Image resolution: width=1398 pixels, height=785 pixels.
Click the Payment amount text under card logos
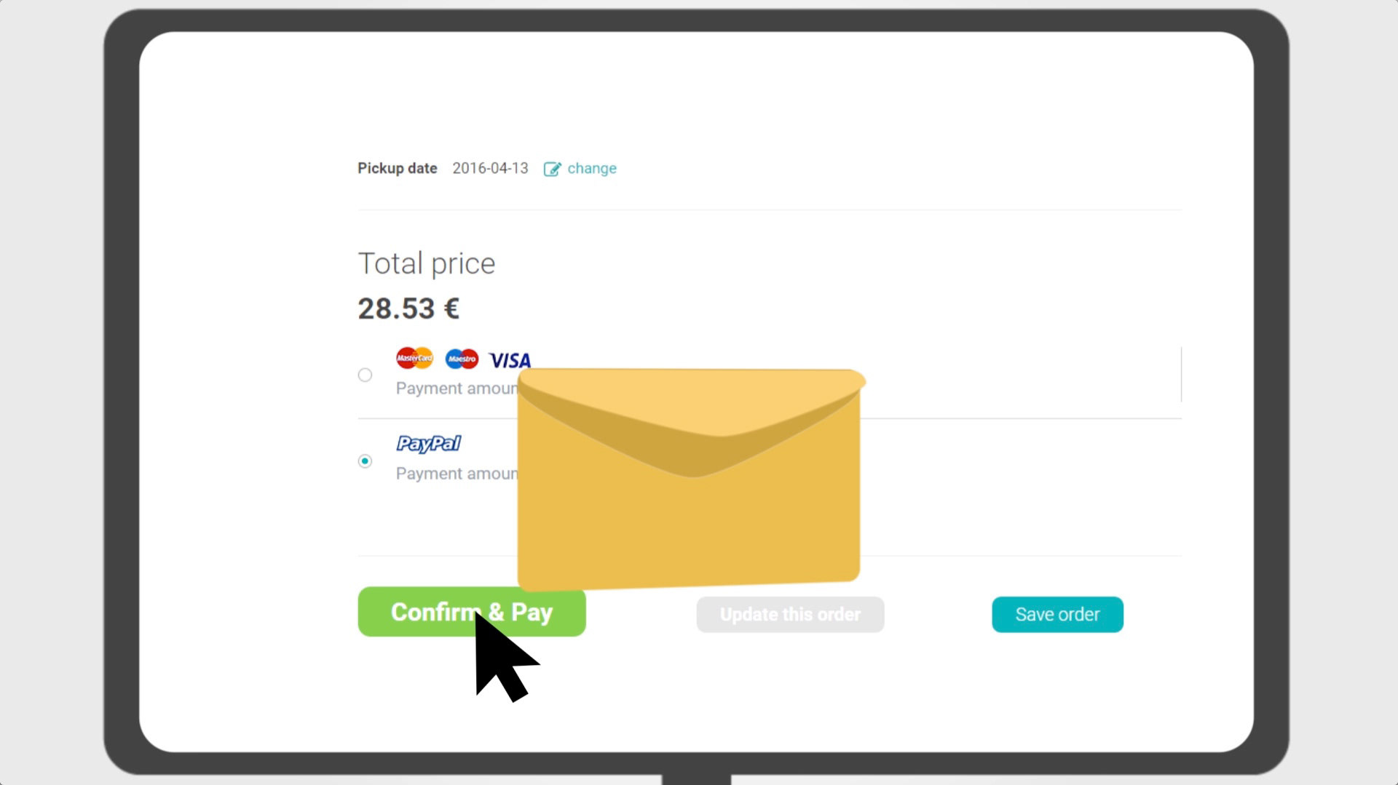pyautogui.click(x=457, y=388)
